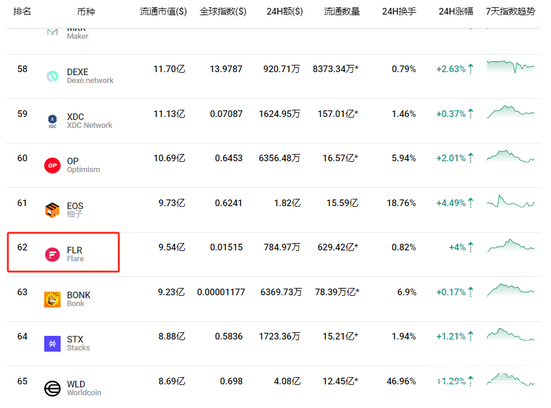Sort by 流通市值($) column header
The height and width of the screenshot is (408, 551).
pos(163,12)
